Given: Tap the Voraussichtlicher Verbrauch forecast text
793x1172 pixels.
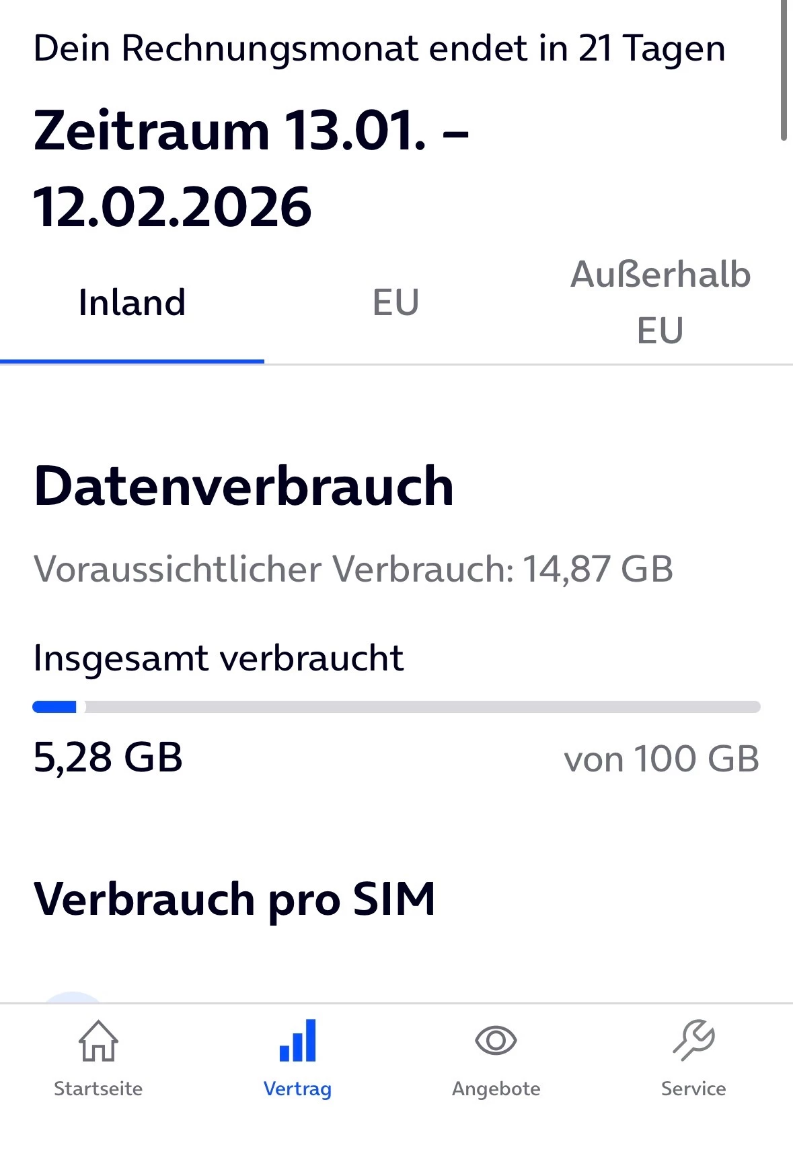Looking at the screenshot, I should pyautogui.click(x=353, y=569).
